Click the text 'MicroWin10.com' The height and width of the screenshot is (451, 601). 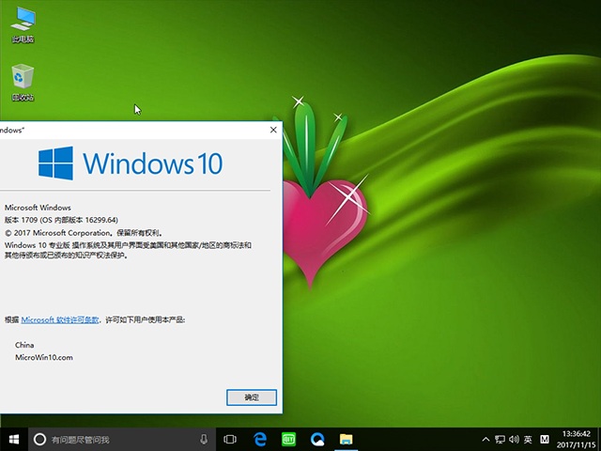coord(44,357)
